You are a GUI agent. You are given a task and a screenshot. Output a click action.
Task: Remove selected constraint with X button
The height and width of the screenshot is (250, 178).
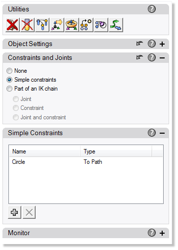[x=29, y=212]
